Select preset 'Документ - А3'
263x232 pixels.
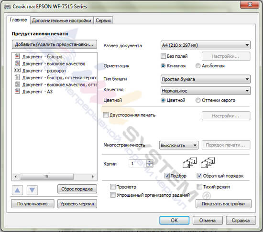point(37,92)
